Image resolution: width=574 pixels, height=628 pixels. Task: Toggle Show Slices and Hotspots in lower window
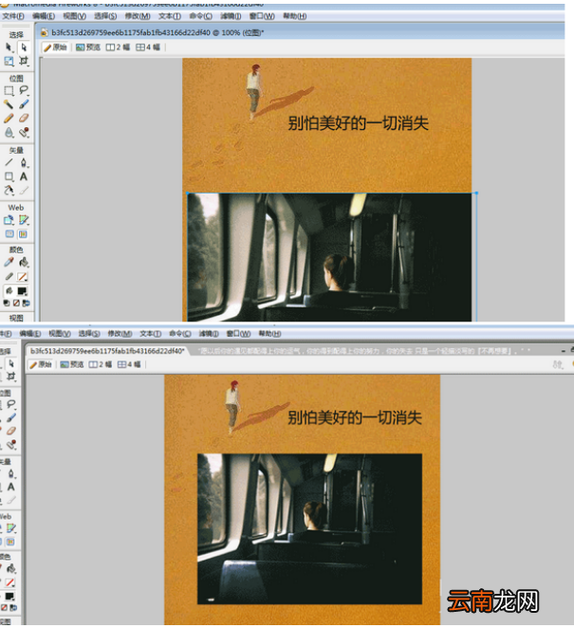coord(10,542)
